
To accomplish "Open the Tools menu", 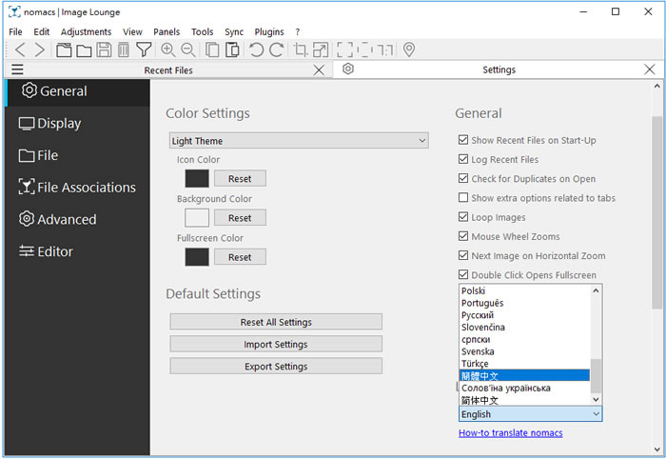I will coord(202,31).
